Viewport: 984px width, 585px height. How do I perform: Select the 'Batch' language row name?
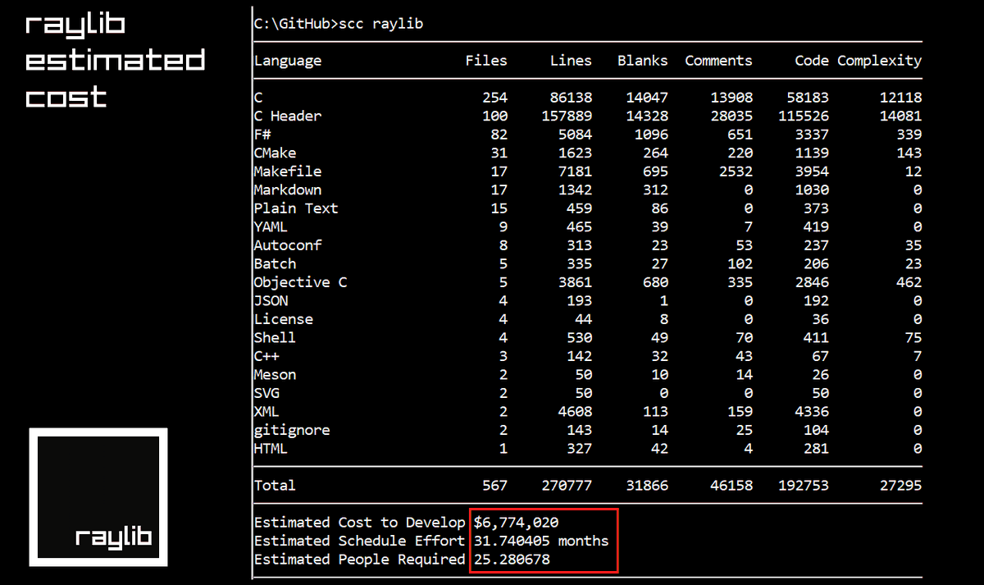click(276, 263)
